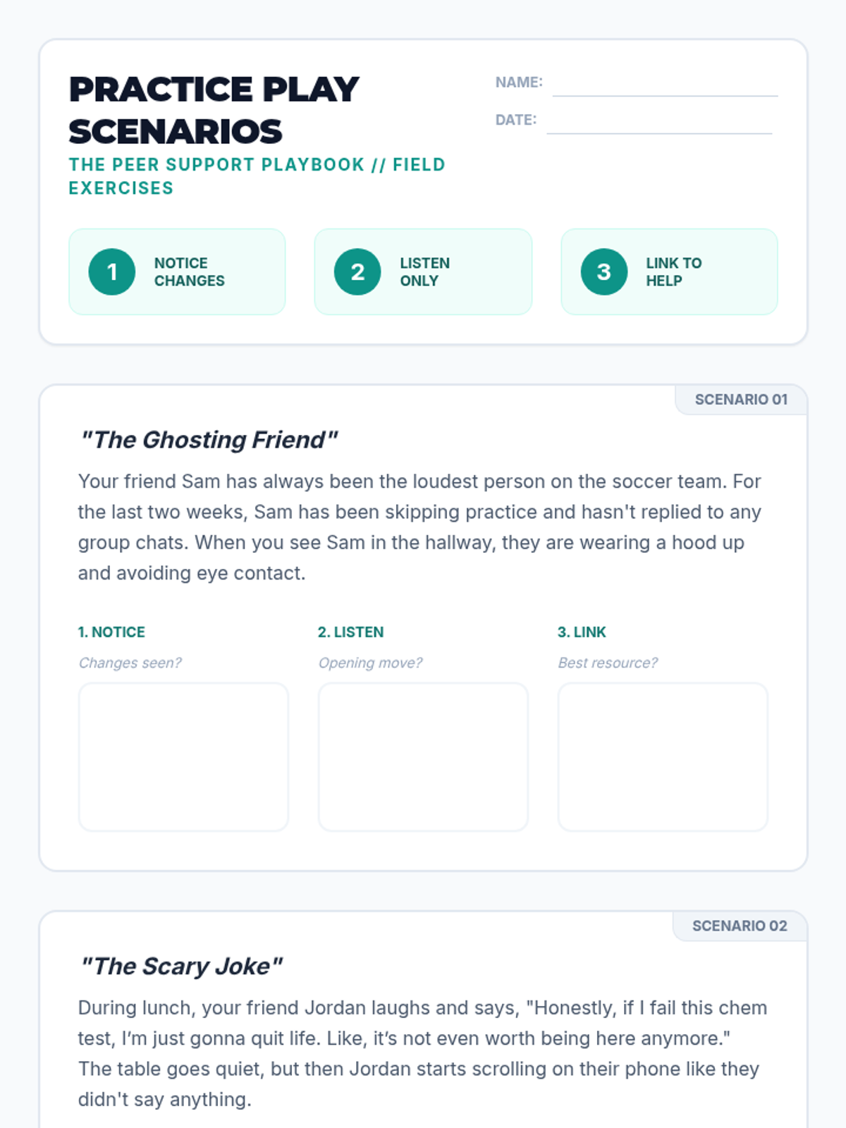Click "The Ghosting Friend" scenario title

click(x=209, y=440)
